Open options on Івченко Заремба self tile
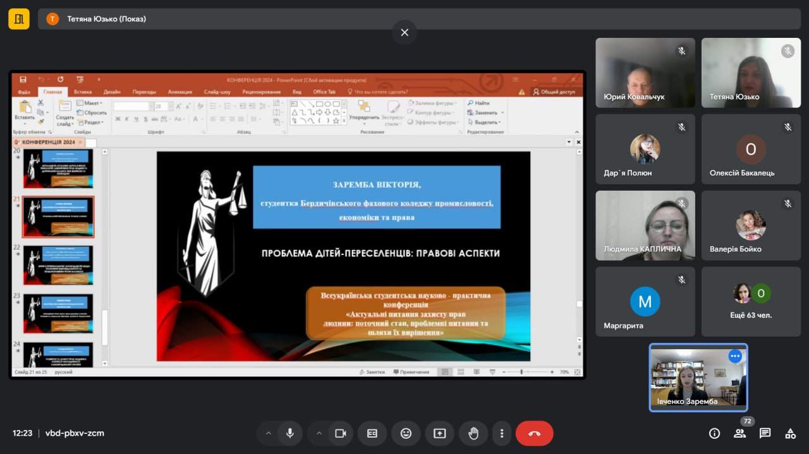 click(x=734, y=356)
